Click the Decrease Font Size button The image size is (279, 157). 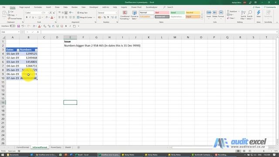(54, 13)
